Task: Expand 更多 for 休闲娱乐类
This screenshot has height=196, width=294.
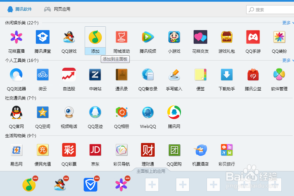Action: tap(288, 23)
